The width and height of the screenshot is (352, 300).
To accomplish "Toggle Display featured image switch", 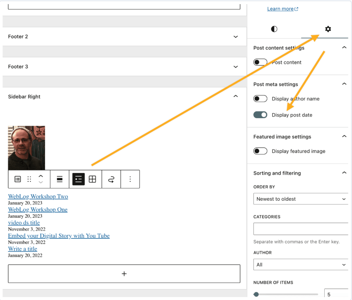I will point(260,151).
